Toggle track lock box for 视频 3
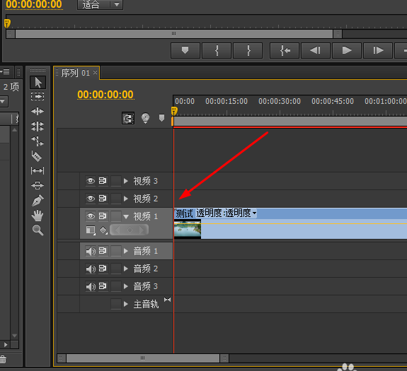 tap(116, 181)
